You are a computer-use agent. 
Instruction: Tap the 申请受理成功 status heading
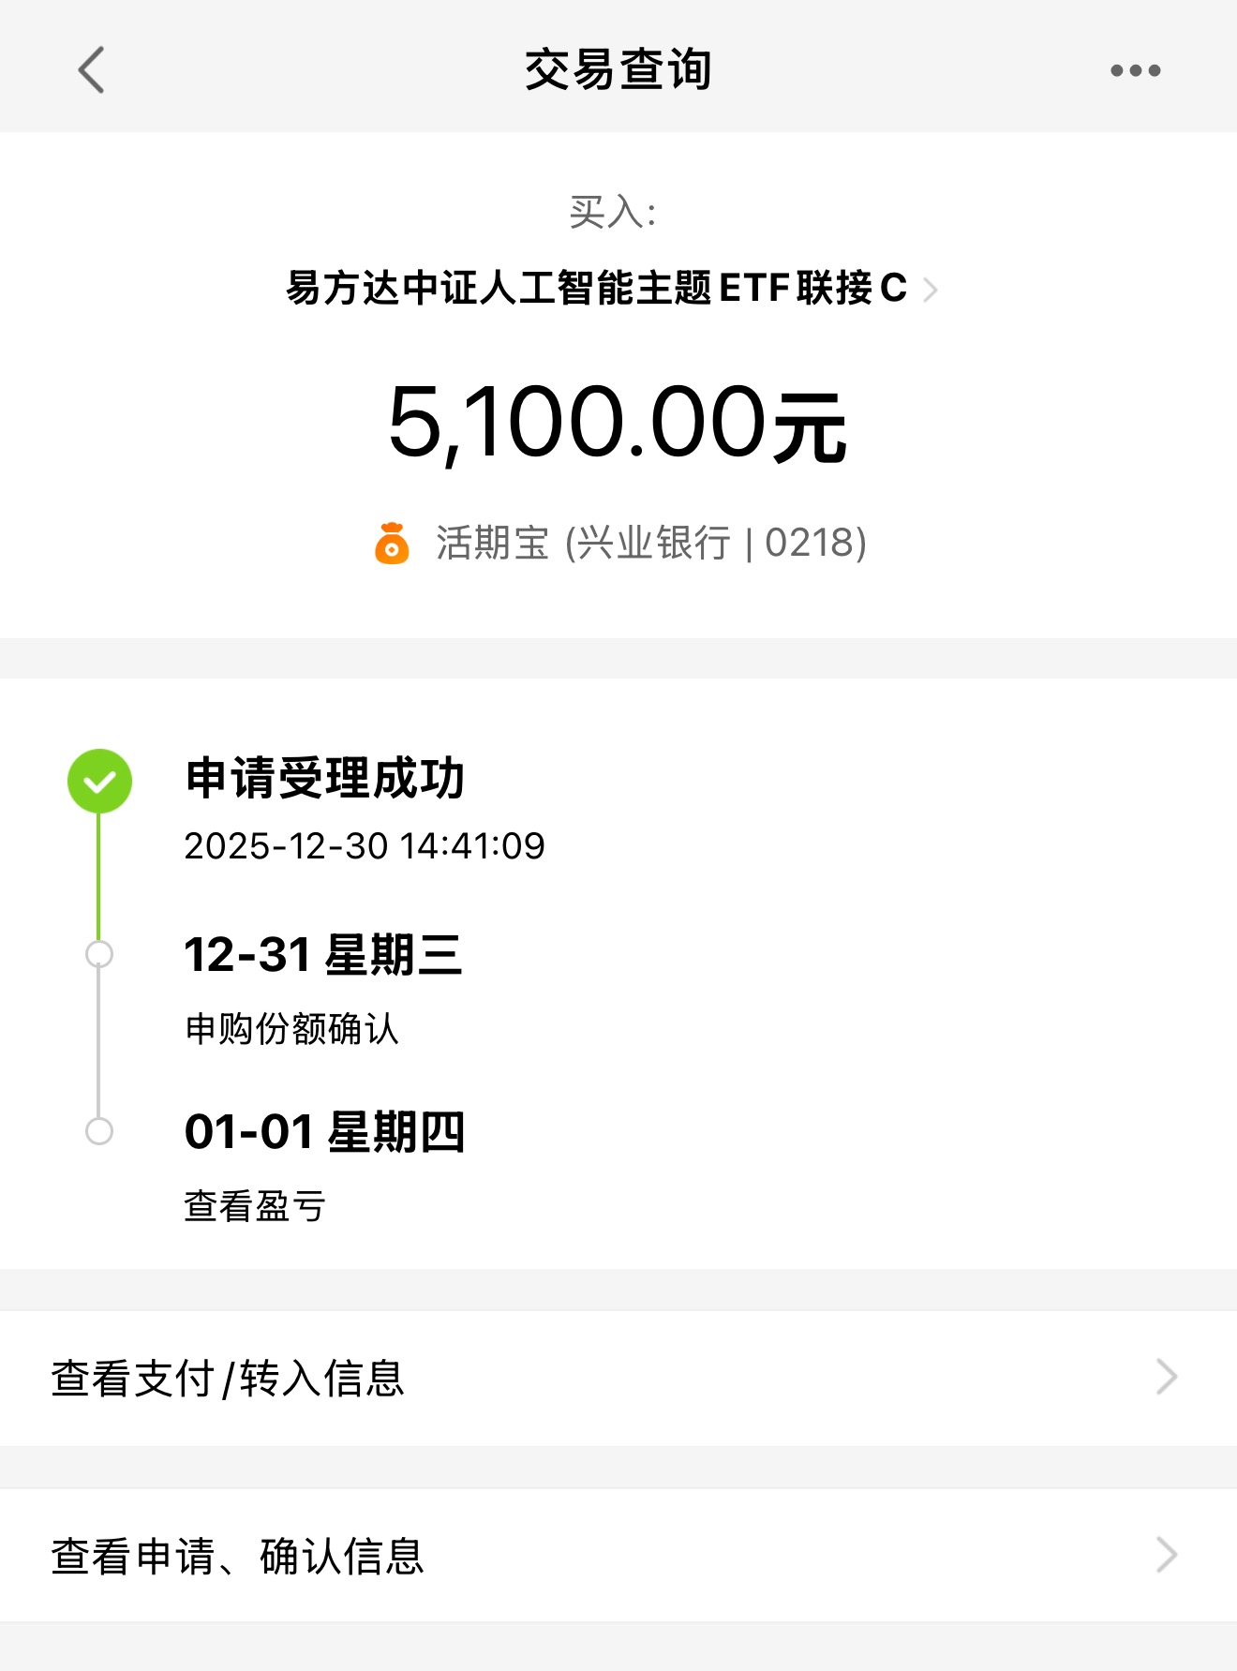[324, 778]
